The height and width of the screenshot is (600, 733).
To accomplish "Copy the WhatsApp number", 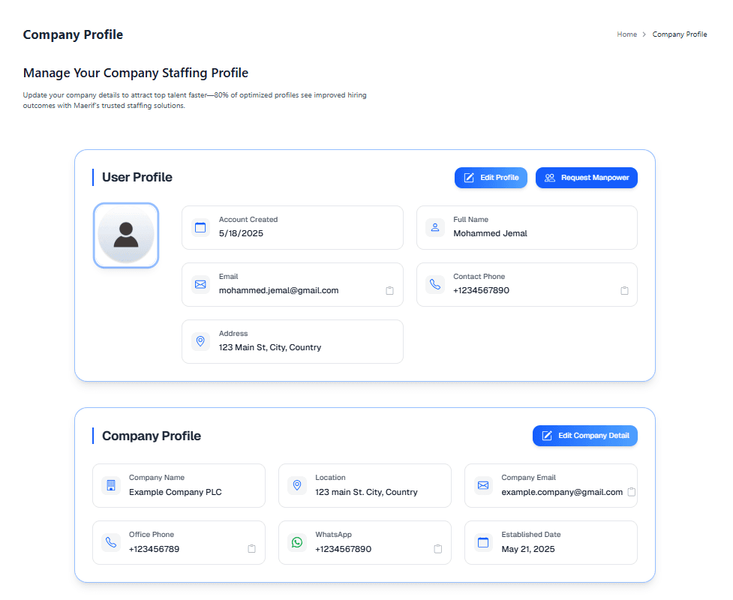I will [437, 549].
